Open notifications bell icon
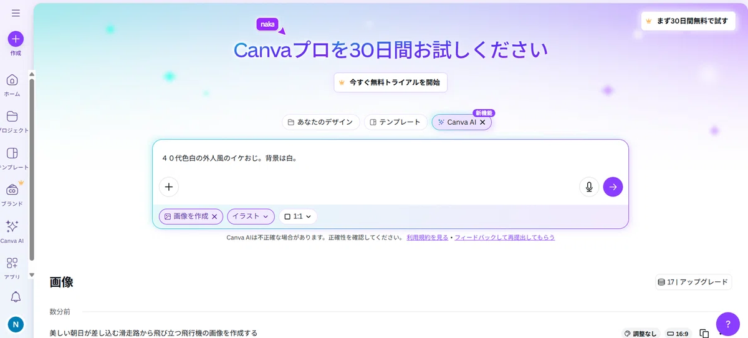This screenshot has width=748, height=338. 16,297
